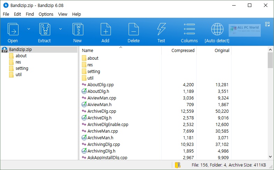Open the Columns toolbar option
Viewport: 274px width, 170px height.
(x=189, y=30)
